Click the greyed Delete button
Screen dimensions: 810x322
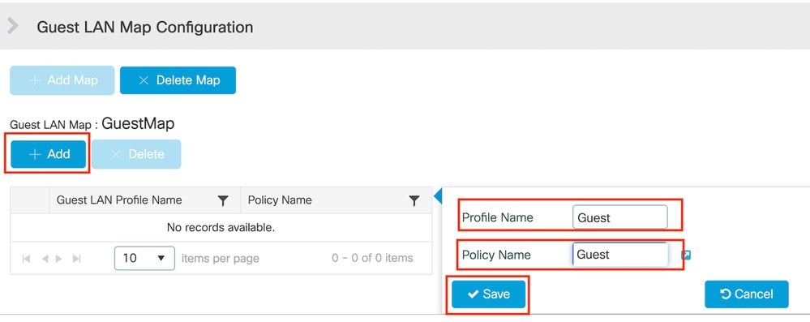(x=137, y=154)
